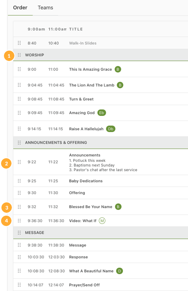Click drag handle next to MESSAGE header

pyautogui.click(x=19, y=233)
